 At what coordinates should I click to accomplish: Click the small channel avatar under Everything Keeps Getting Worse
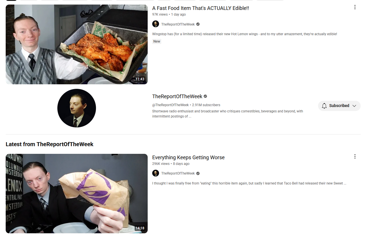coord(156,173)
